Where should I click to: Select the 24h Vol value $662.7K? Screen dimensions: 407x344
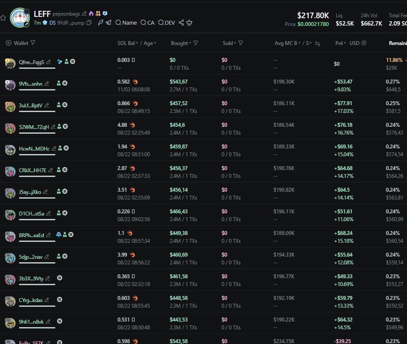(371, 23)
